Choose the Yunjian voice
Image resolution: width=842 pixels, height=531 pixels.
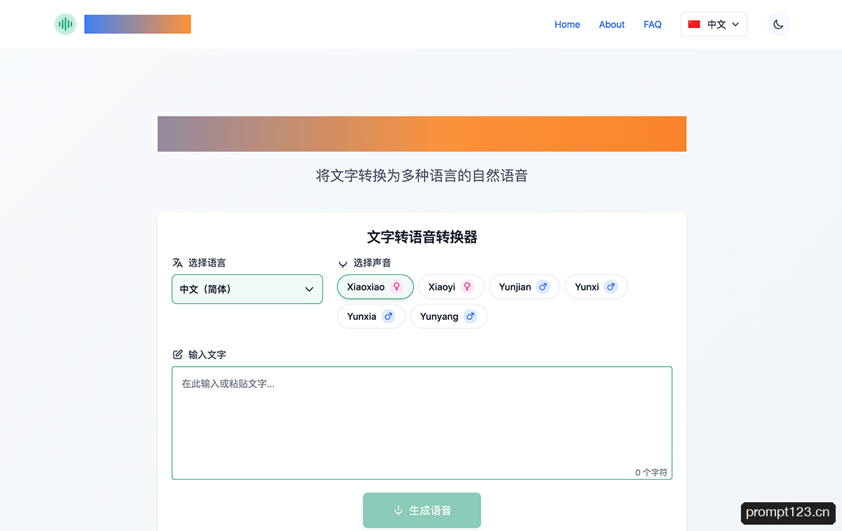[524, 287]
